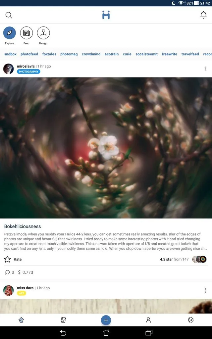The width and height of the screenshot is (212, 339).
Task: Open notifications bell icon
Action: pyautogui.click(x=203, y=15)
